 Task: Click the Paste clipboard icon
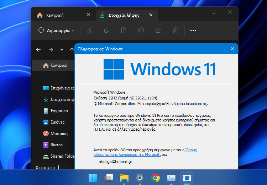click(124, 30)
